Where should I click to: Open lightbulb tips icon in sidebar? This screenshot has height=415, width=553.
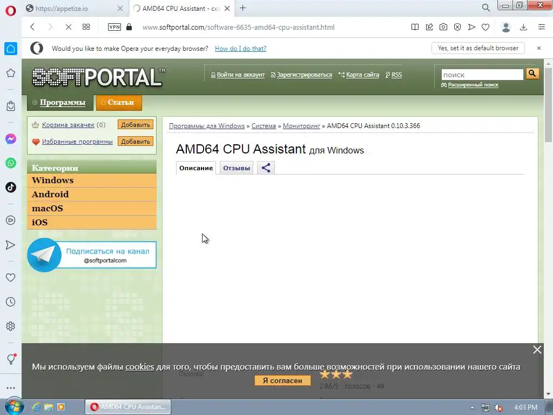(11, 359)
